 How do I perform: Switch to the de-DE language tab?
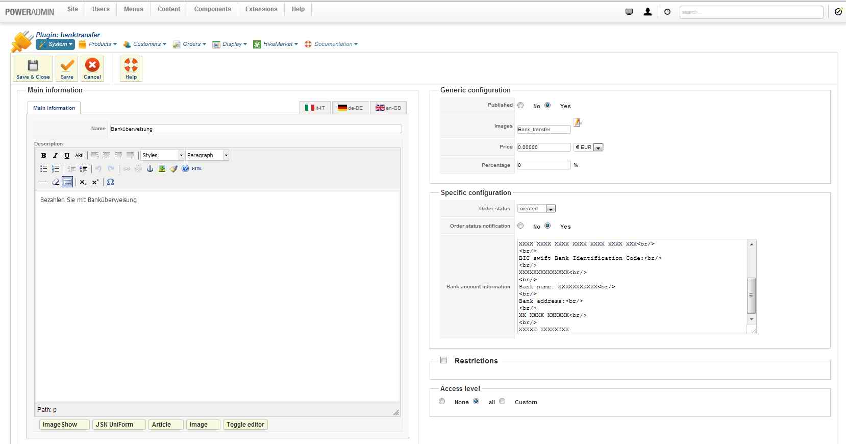350,108
